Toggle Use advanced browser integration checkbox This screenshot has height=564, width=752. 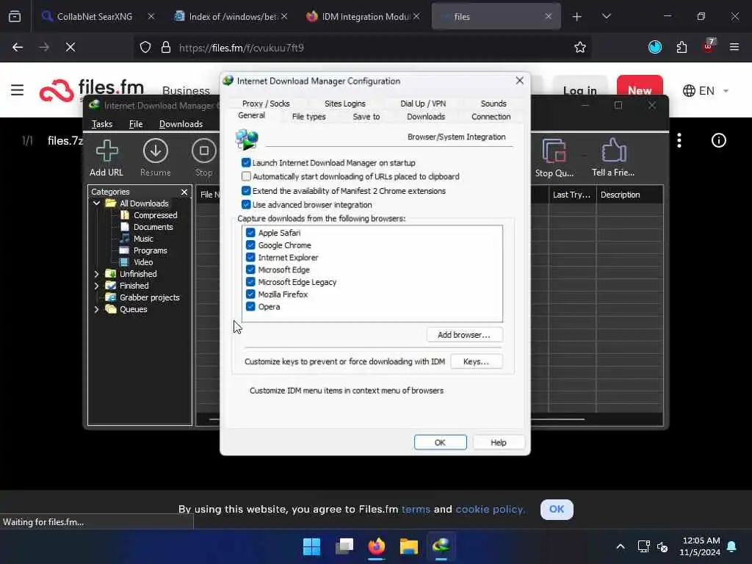[x=246, y=204]
